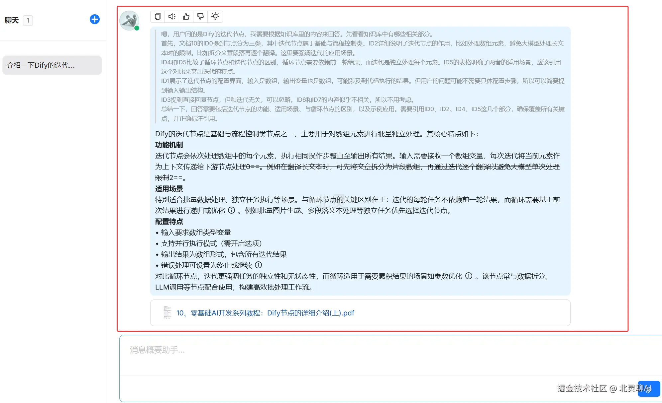Click the blue send button in the message box
This screenshot has width=662, height=403.
(649, 389)
